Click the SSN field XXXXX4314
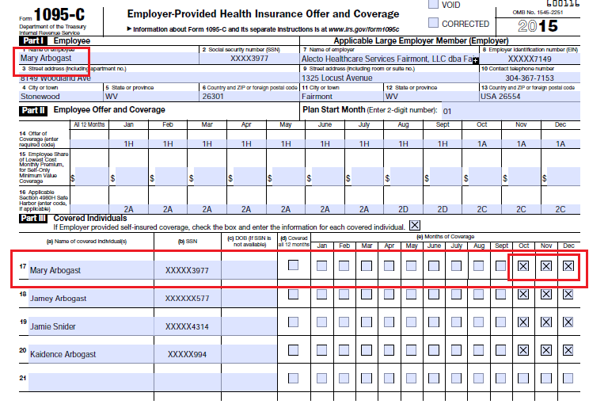This screenshot has width=589, height=404. tap(187, 326)
